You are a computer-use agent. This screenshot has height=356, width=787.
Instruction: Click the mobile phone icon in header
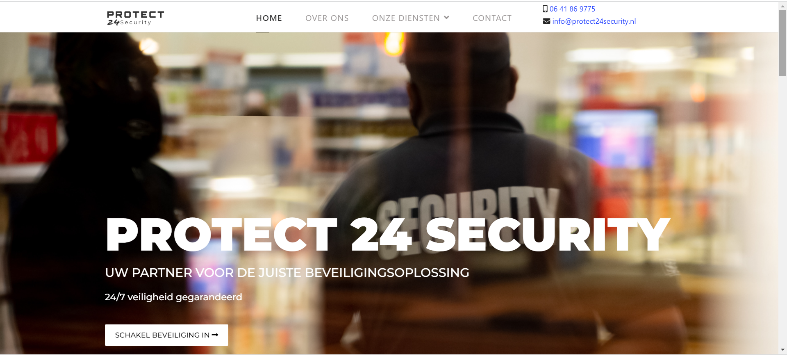545,9
